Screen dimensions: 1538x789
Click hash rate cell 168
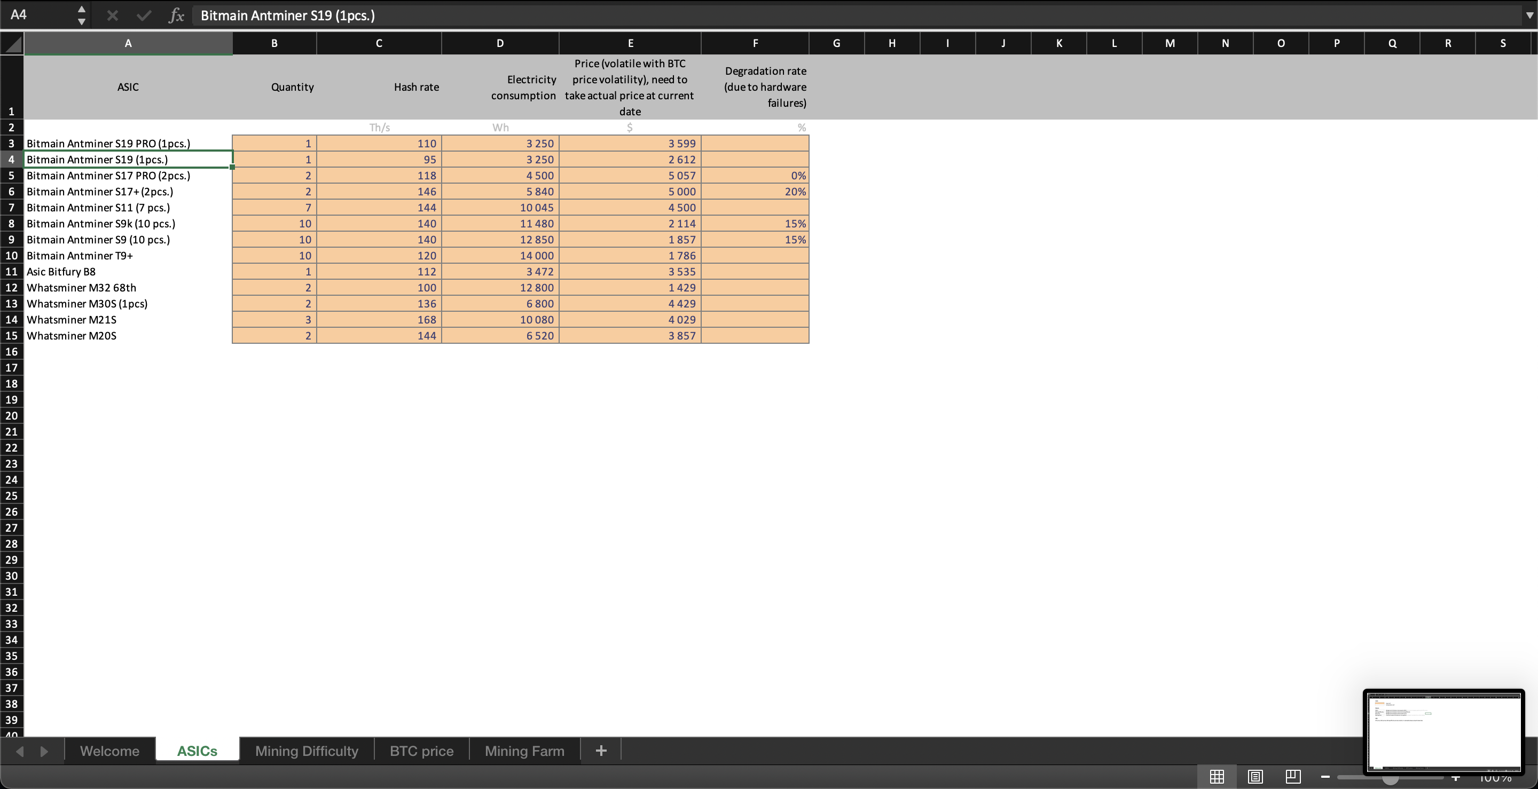point(379,320)
